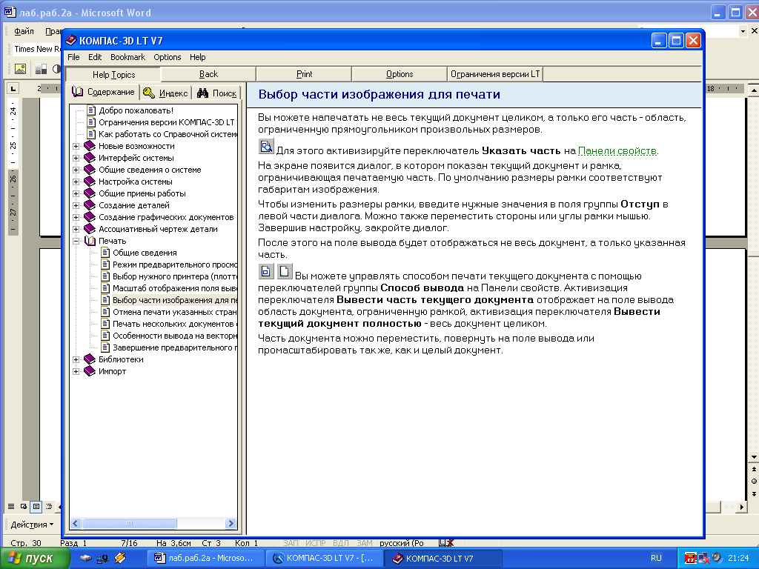Viewport: 759px width, 569px height.
Task: Expand the Настройка системы node
Action: click(x=76, y=182)
